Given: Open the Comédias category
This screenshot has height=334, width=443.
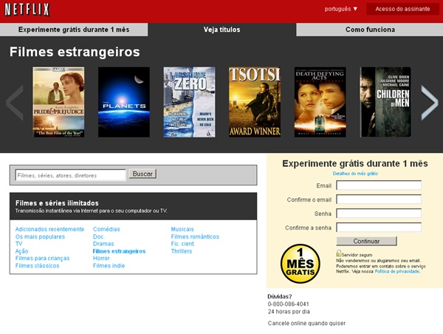Looking at the screenshot, I should pyautogui.click(x=106, y=229).
